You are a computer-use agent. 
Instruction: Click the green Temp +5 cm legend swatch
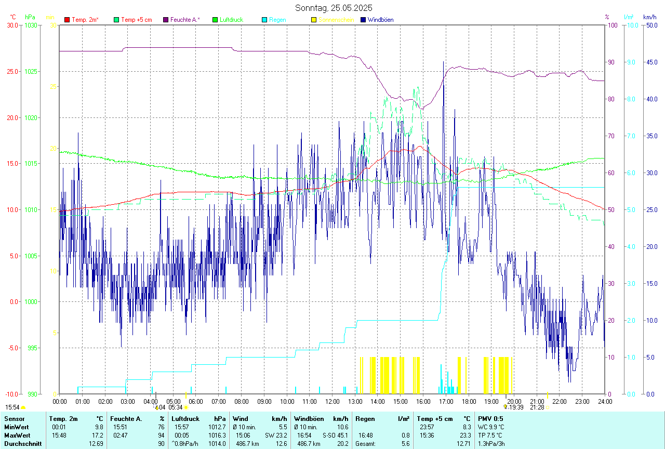[x=116, y=20]
